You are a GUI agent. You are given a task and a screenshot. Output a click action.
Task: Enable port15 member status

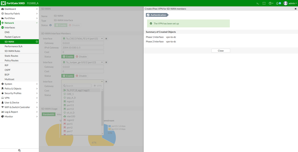(68, 57)
